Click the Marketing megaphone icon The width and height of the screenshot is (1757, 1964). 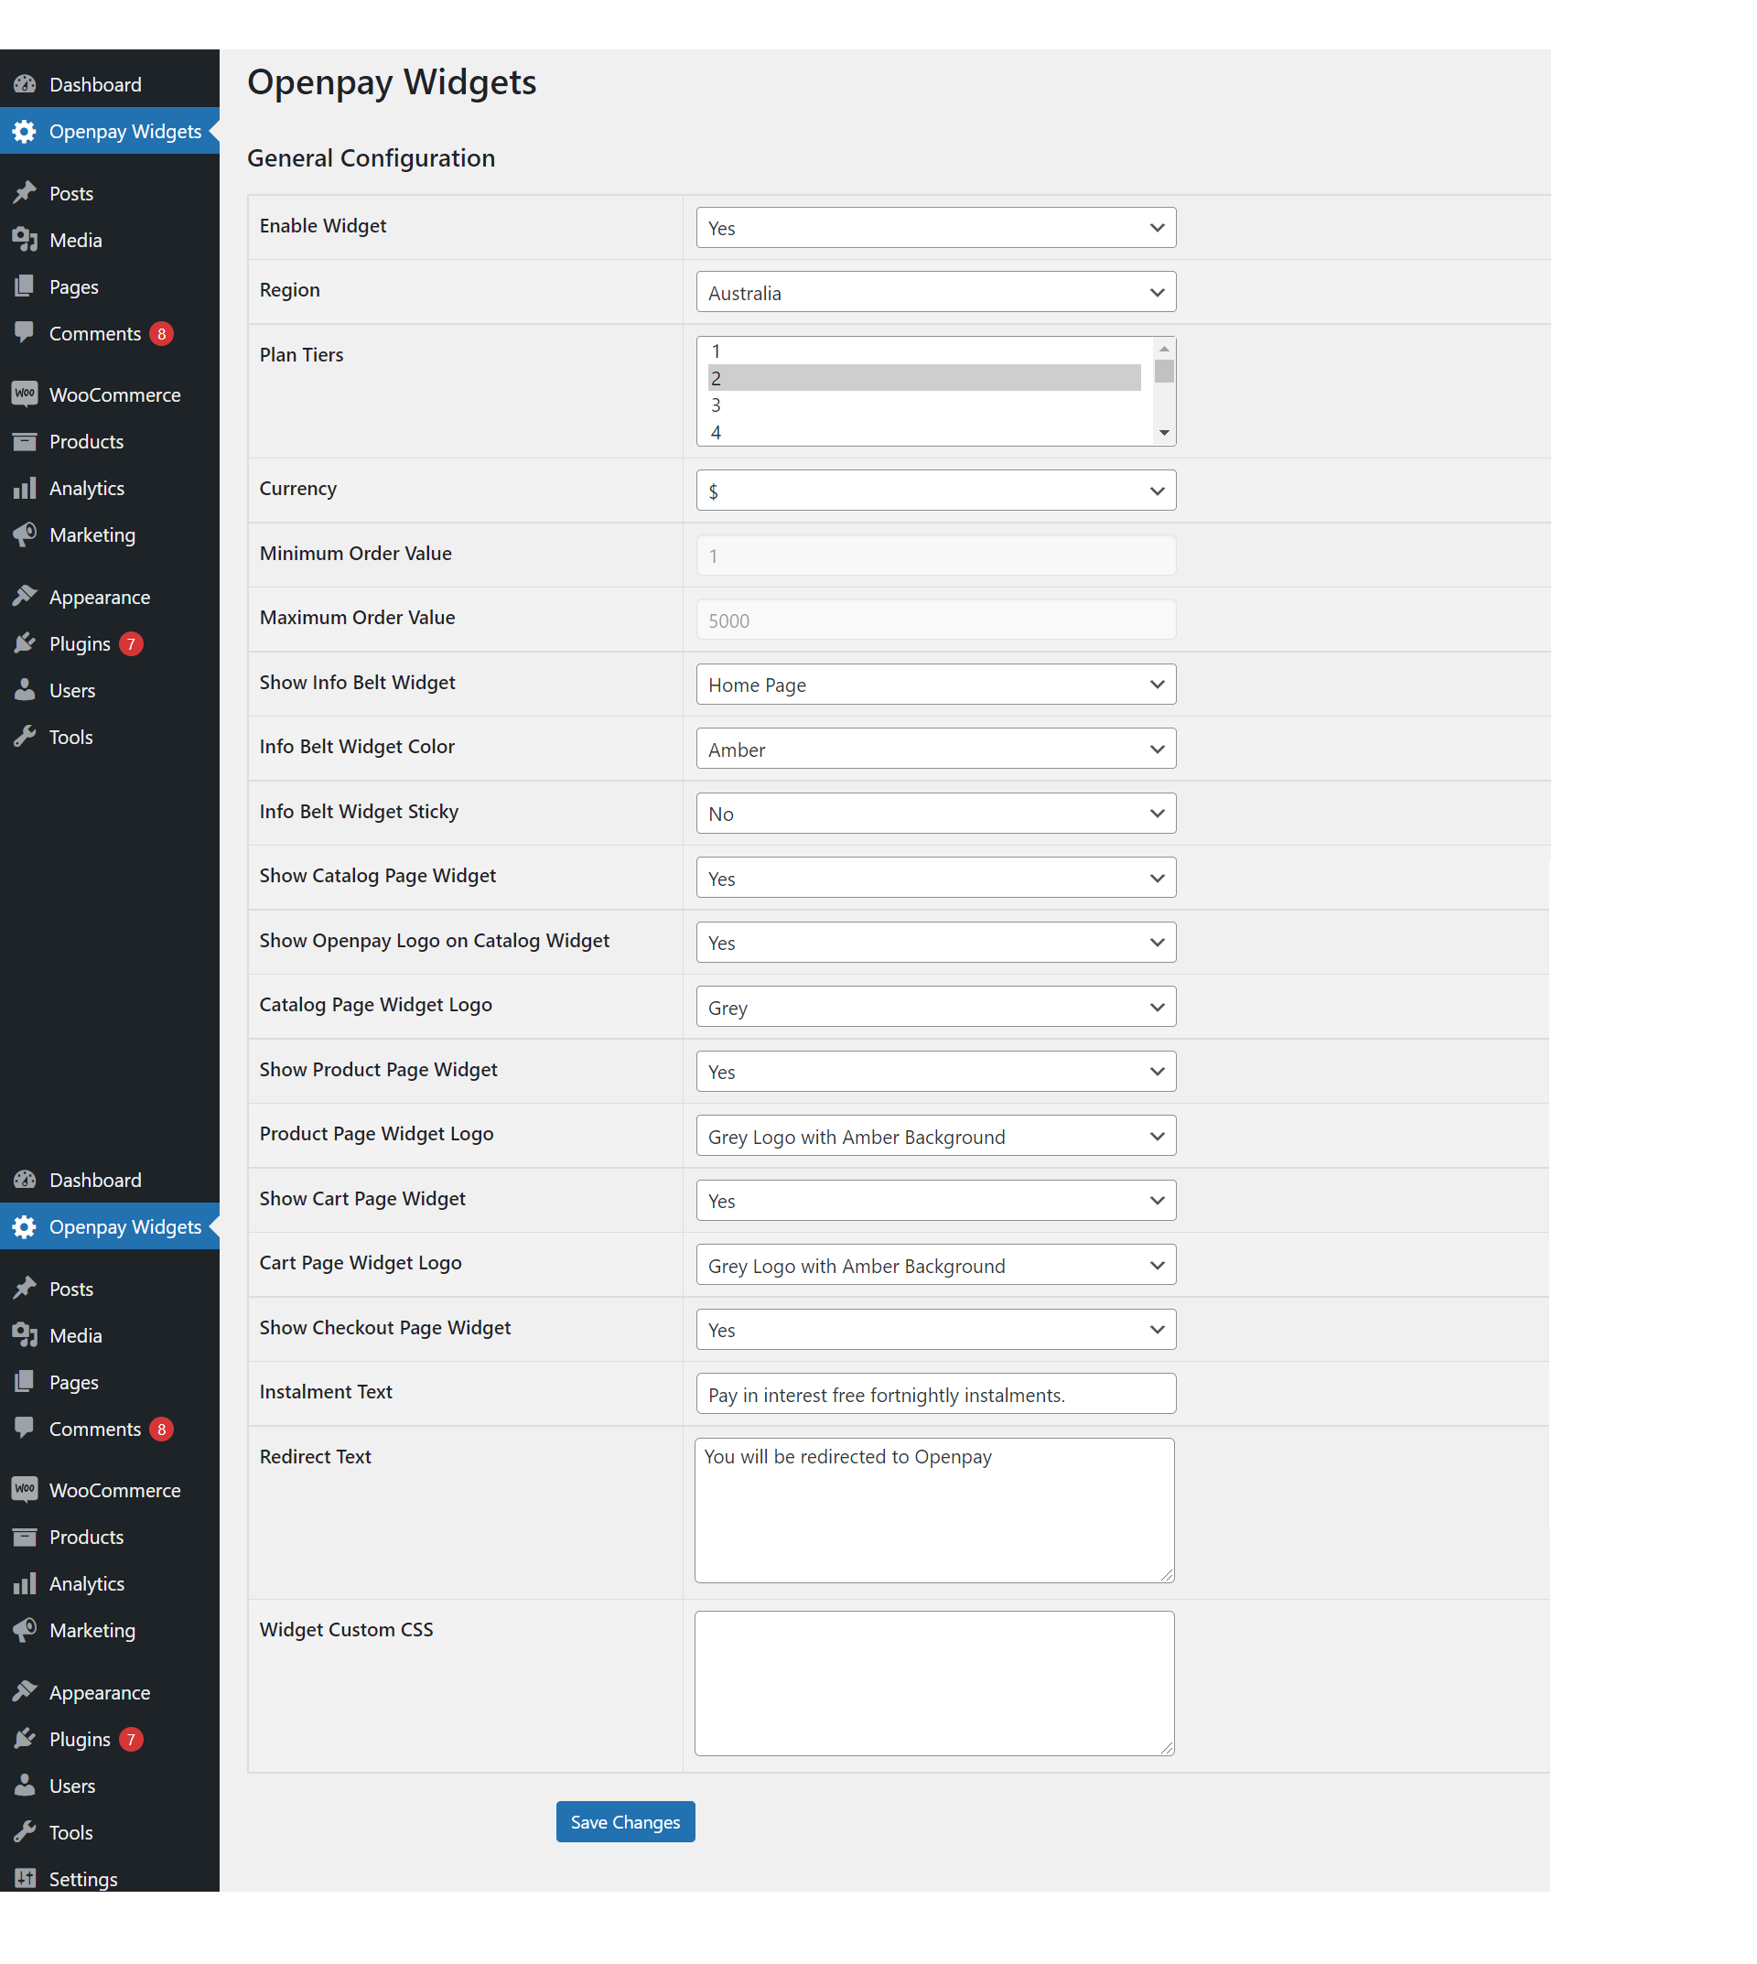pos(25,535)
